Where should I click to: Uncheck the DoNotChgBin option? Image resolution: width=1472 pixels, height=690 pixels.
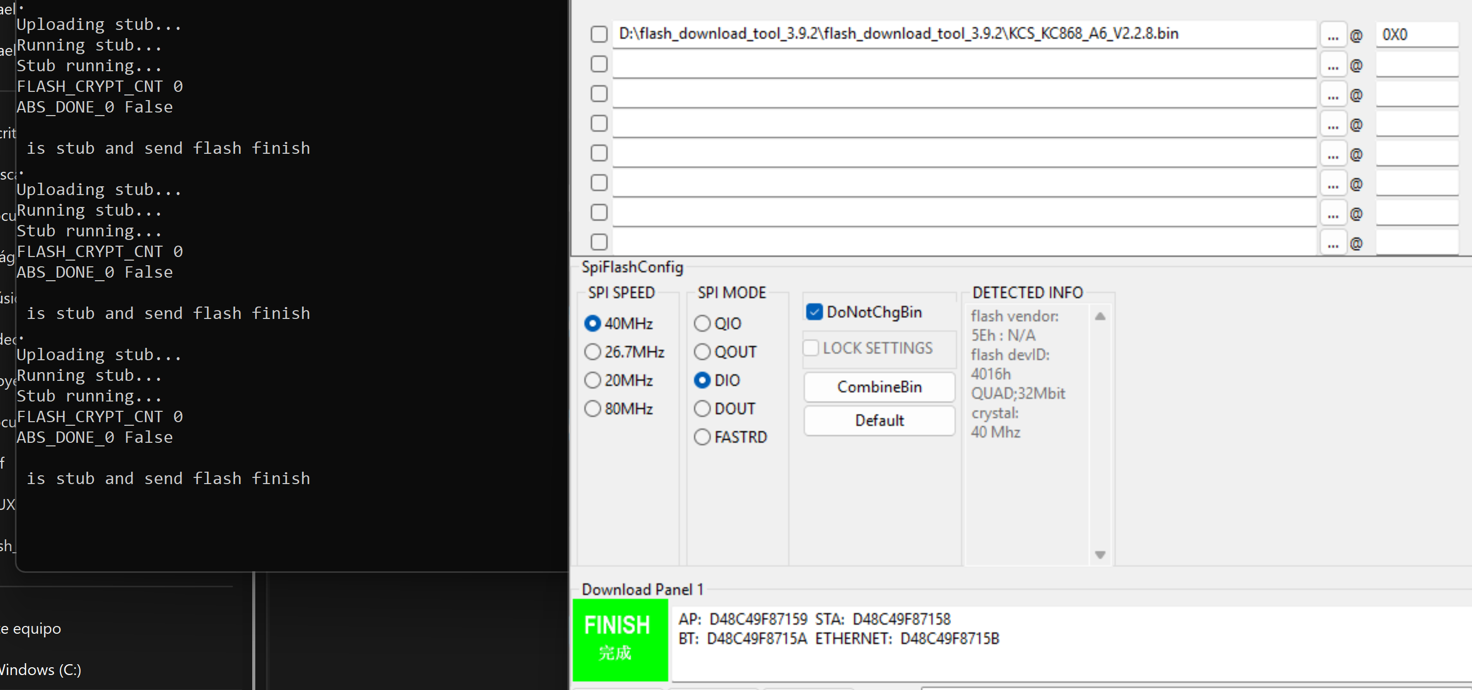(814, 312)
